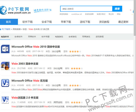Switch to the 苹果软件 filter tab
The width and height of the screenshot is (136, 112).
pyautogui.click(x=32, y=37)
